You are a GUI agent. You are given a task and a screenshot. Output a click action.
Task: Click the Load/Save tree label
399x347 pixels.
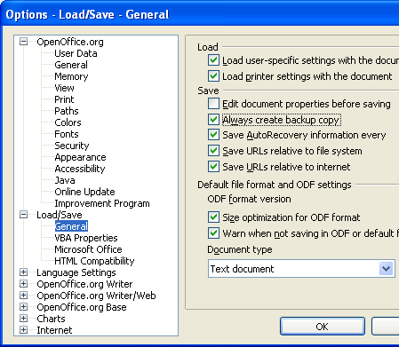(x=60, y=215)
